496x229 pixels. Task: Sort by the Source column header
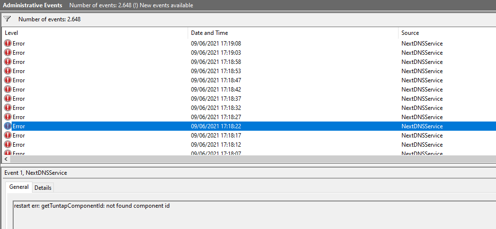pos(447,33)
